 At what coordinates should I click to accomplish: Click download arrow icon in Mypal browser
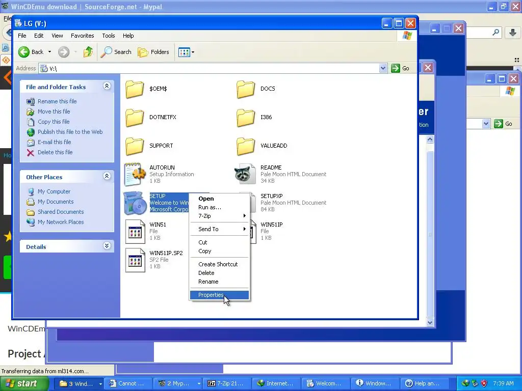pos(513,32)
